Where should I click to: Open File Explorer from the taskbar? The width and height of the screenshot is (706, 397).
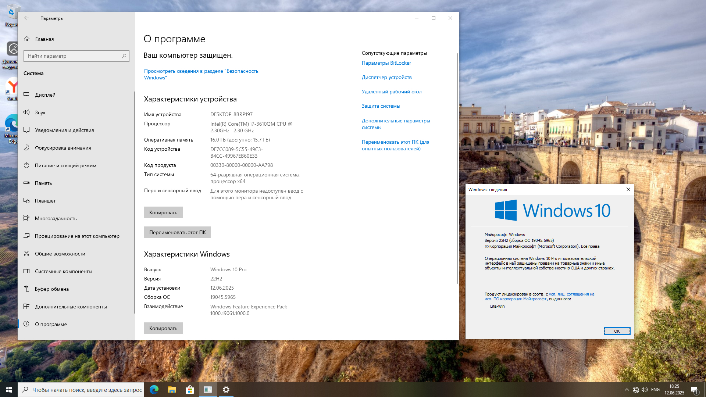click(x=172, y=390)
